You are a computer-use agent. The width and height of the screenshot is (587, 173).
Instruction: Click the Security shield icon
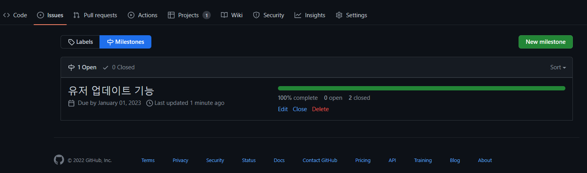(x=256, y=15)
